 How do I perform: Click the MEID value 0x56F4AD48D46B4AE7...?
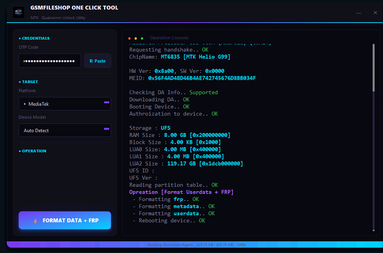pyautogui.click(x=202, y=78)
